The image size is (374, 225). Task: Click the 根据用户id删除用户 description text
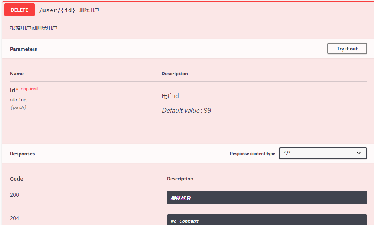click(34, 28)
